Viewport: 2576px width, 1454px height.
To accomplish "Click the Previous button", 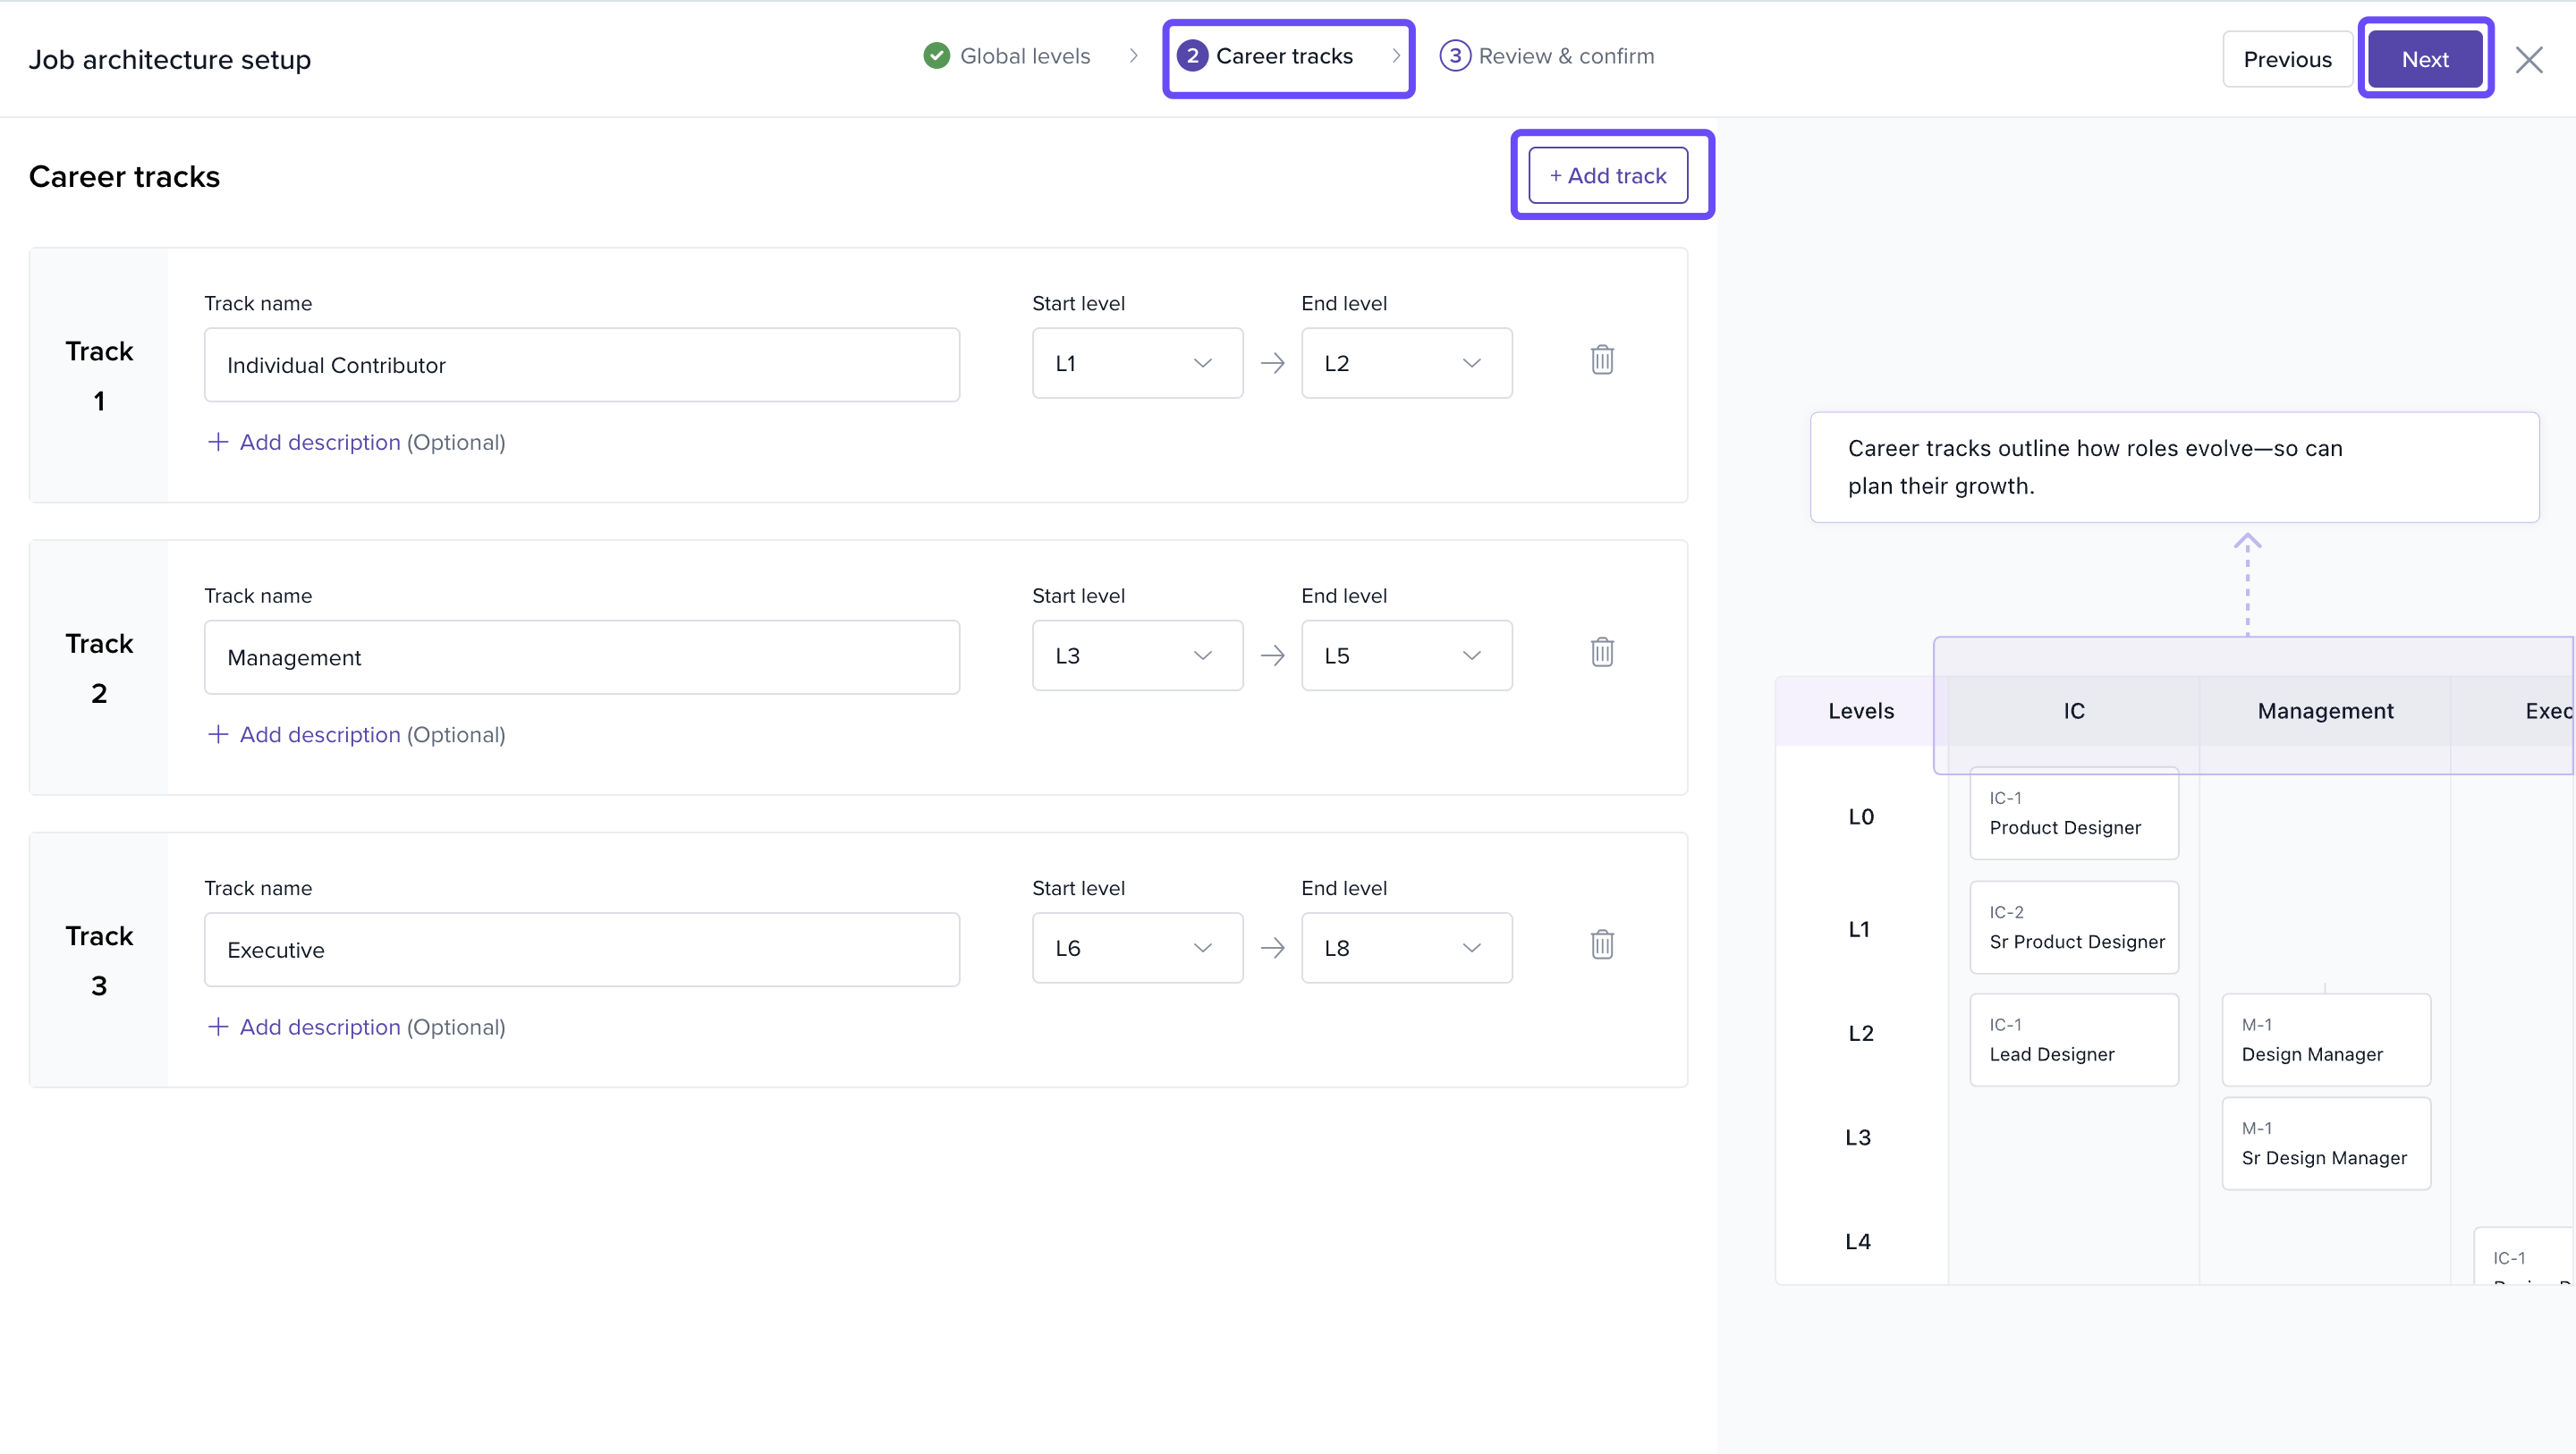I will point(2287,60).
